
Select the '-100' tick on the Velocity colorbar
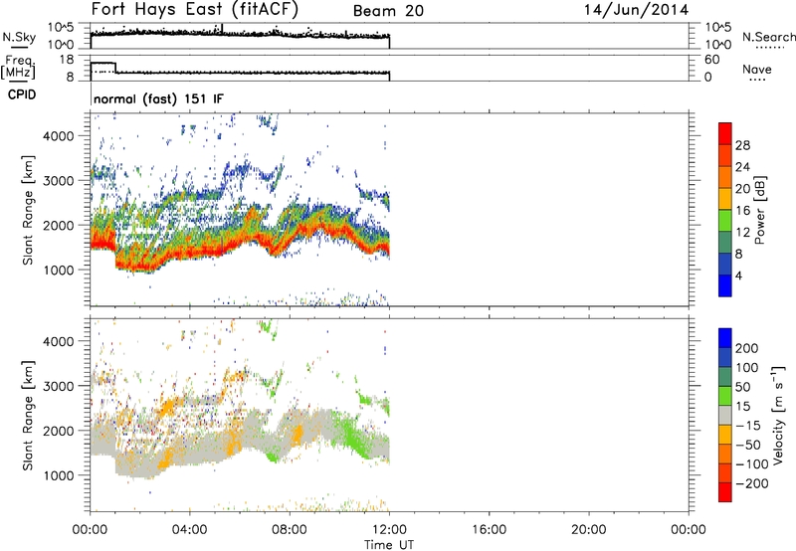coord(752,464)
